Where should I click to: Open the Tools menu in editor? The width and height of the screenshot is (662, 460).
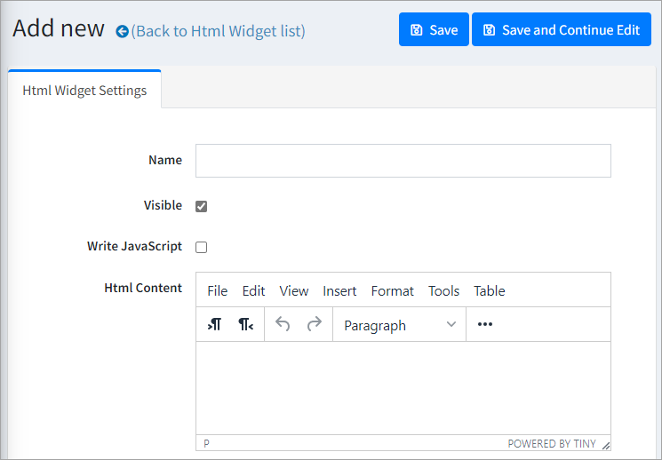click(x=443, y=290)
